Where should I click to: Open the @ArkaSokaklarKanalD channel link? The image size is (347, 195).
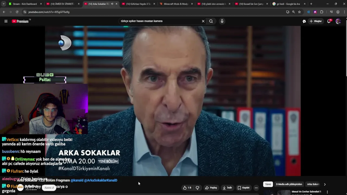click(101, 180)
